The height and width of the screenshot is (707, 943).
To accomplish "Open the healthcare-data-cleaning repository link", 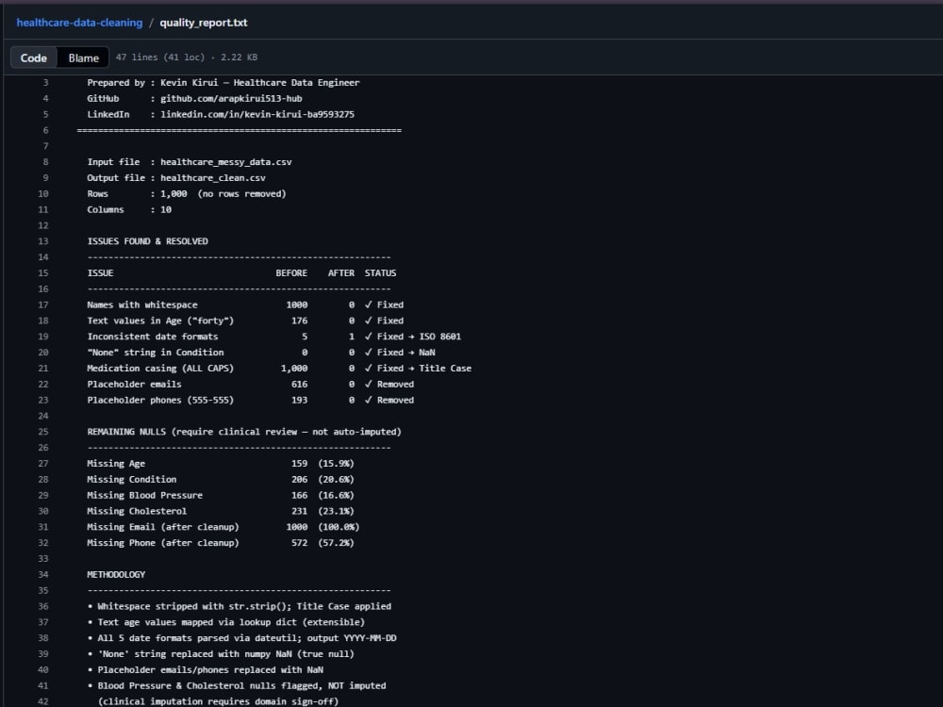I will coord(79,23).
